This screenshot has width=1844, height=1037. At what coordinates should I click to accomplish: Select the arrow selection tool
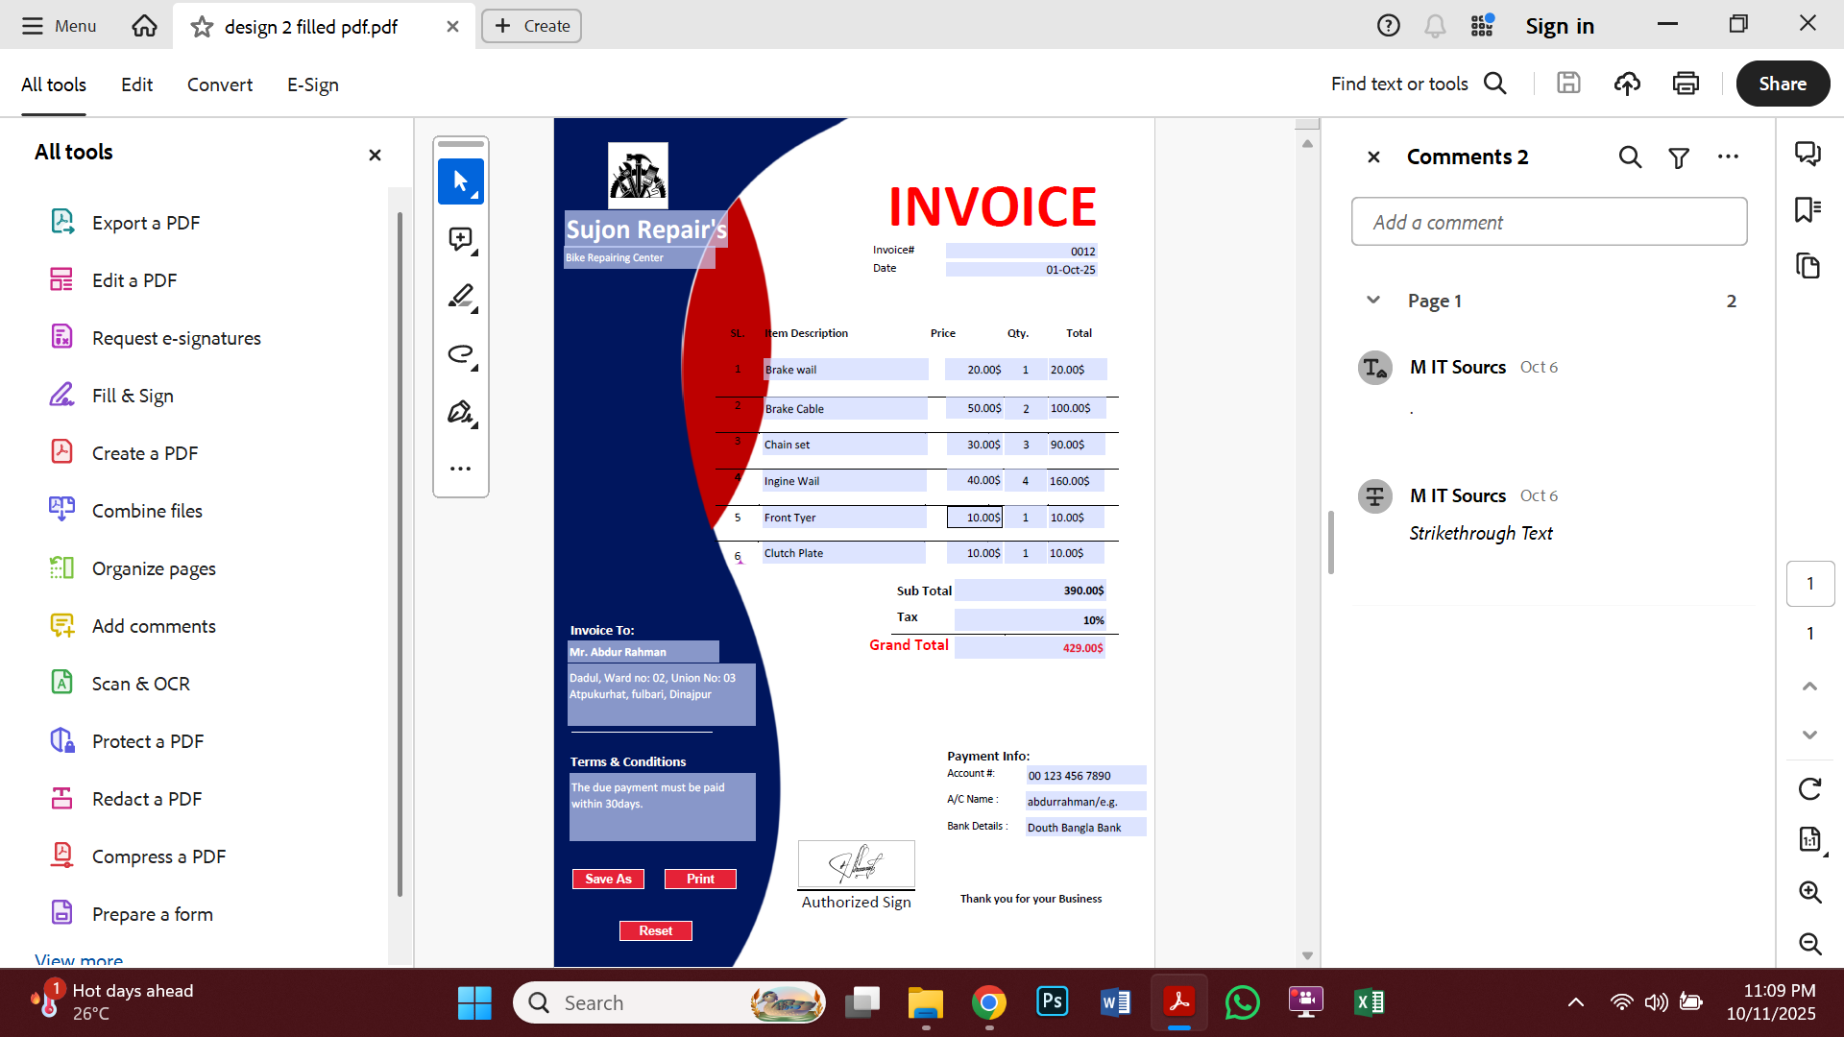[x=460, y=181]
